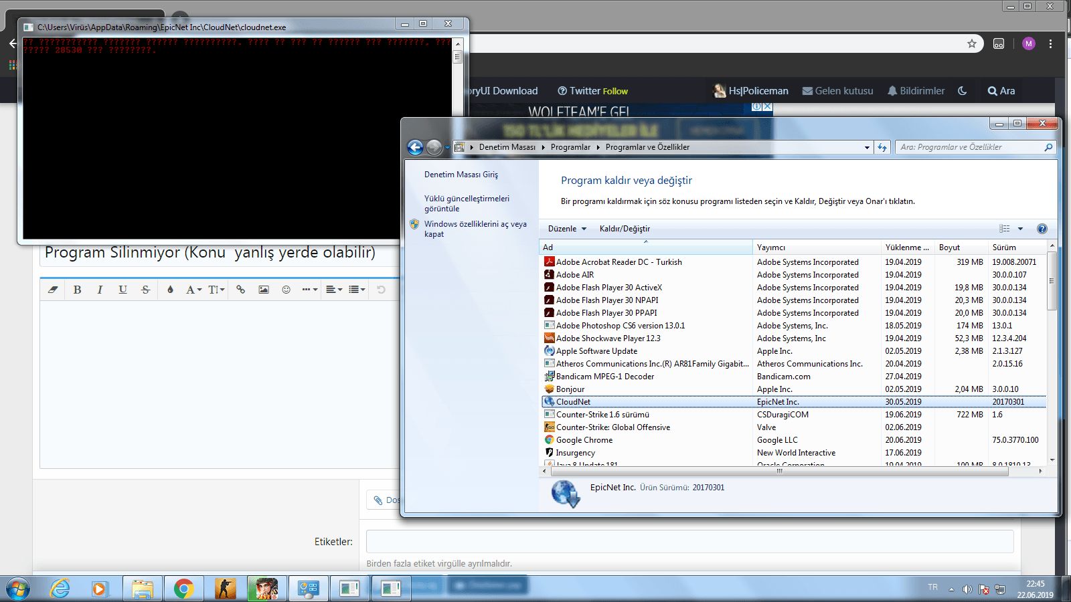Screen dimensions: 1071x602
Task: Expand the more options ellipsis dropdown
Action: click(310, 290)
